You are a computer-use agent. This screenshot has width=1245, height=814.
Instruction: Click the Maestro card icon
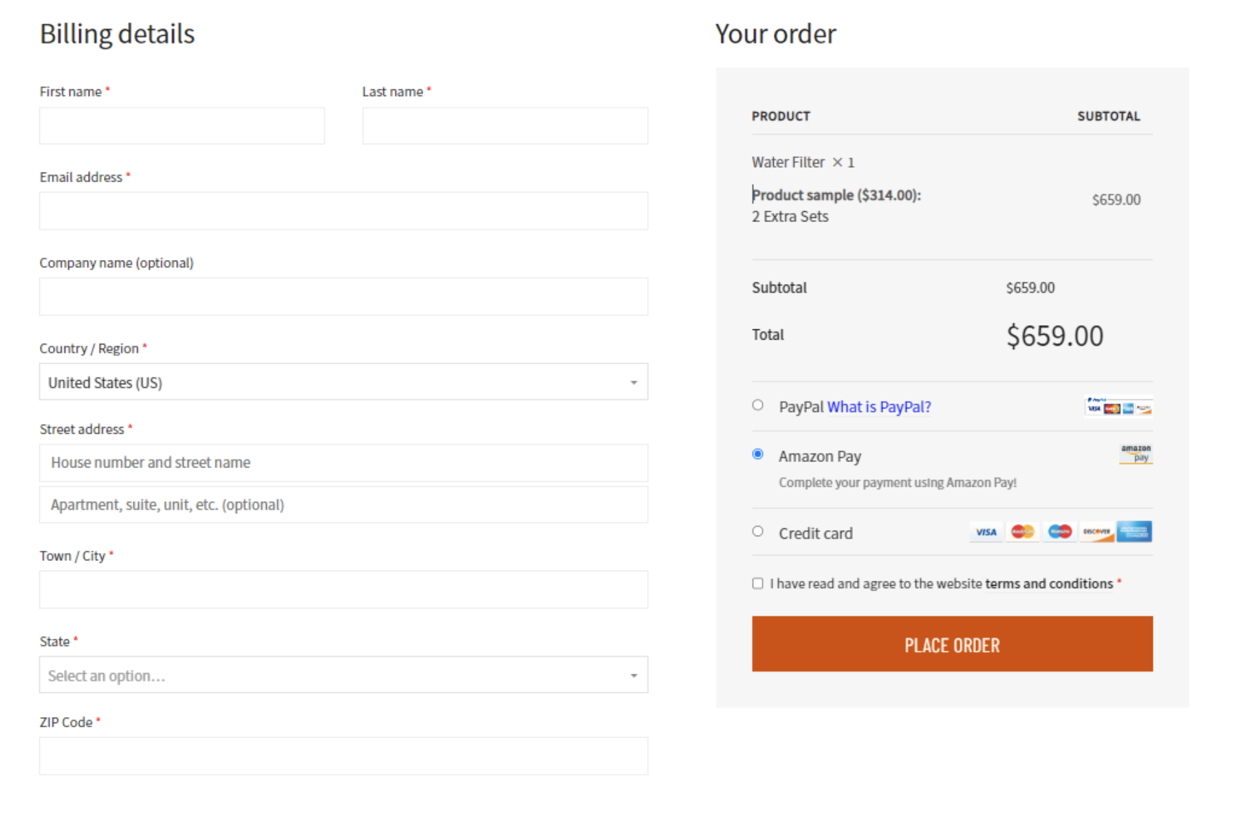[x=1059, y=531]
